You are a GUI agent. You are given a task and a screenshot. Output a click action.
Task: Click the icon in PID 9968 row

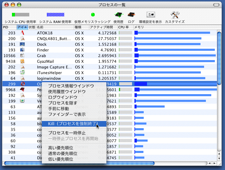pyautogui.click(x=22, y=90)
